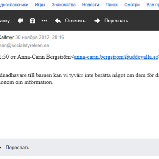Open the three-dots more actions menu
This screenshot has width=159, height=159.
tap(44, 21)
